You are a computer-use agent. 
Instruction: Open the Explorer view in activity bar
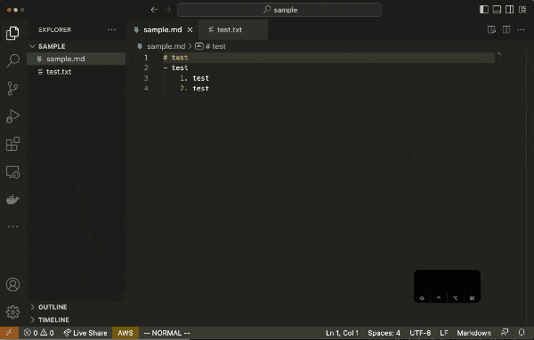point(12,33)
